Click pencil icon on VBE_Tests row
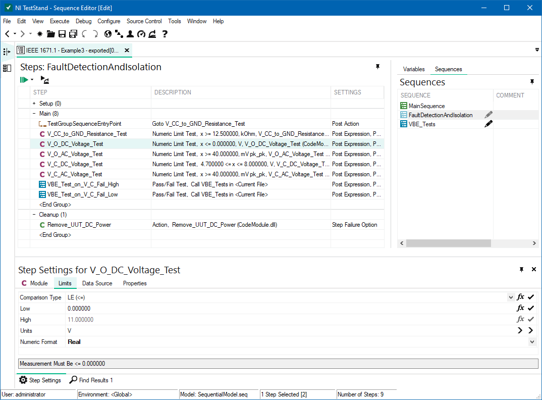Screen dimensions: 542x400 click(488, 124)
